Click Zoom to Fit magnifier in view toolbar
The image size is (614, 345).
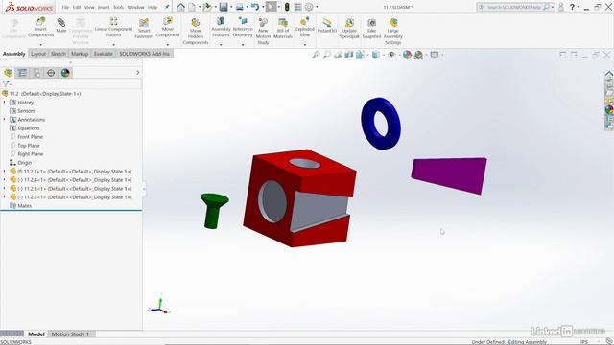point(316,55)
